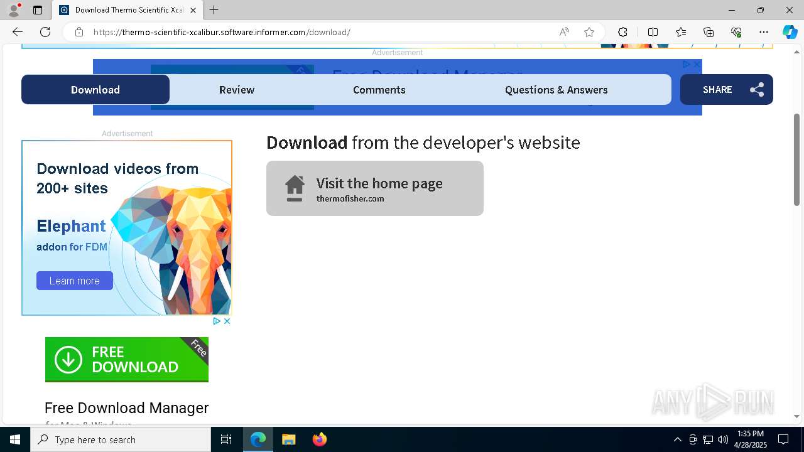Viewport: 804px width, 452px height.
Task: Open the network status tray icon
Action: click(x=708, y=439)
